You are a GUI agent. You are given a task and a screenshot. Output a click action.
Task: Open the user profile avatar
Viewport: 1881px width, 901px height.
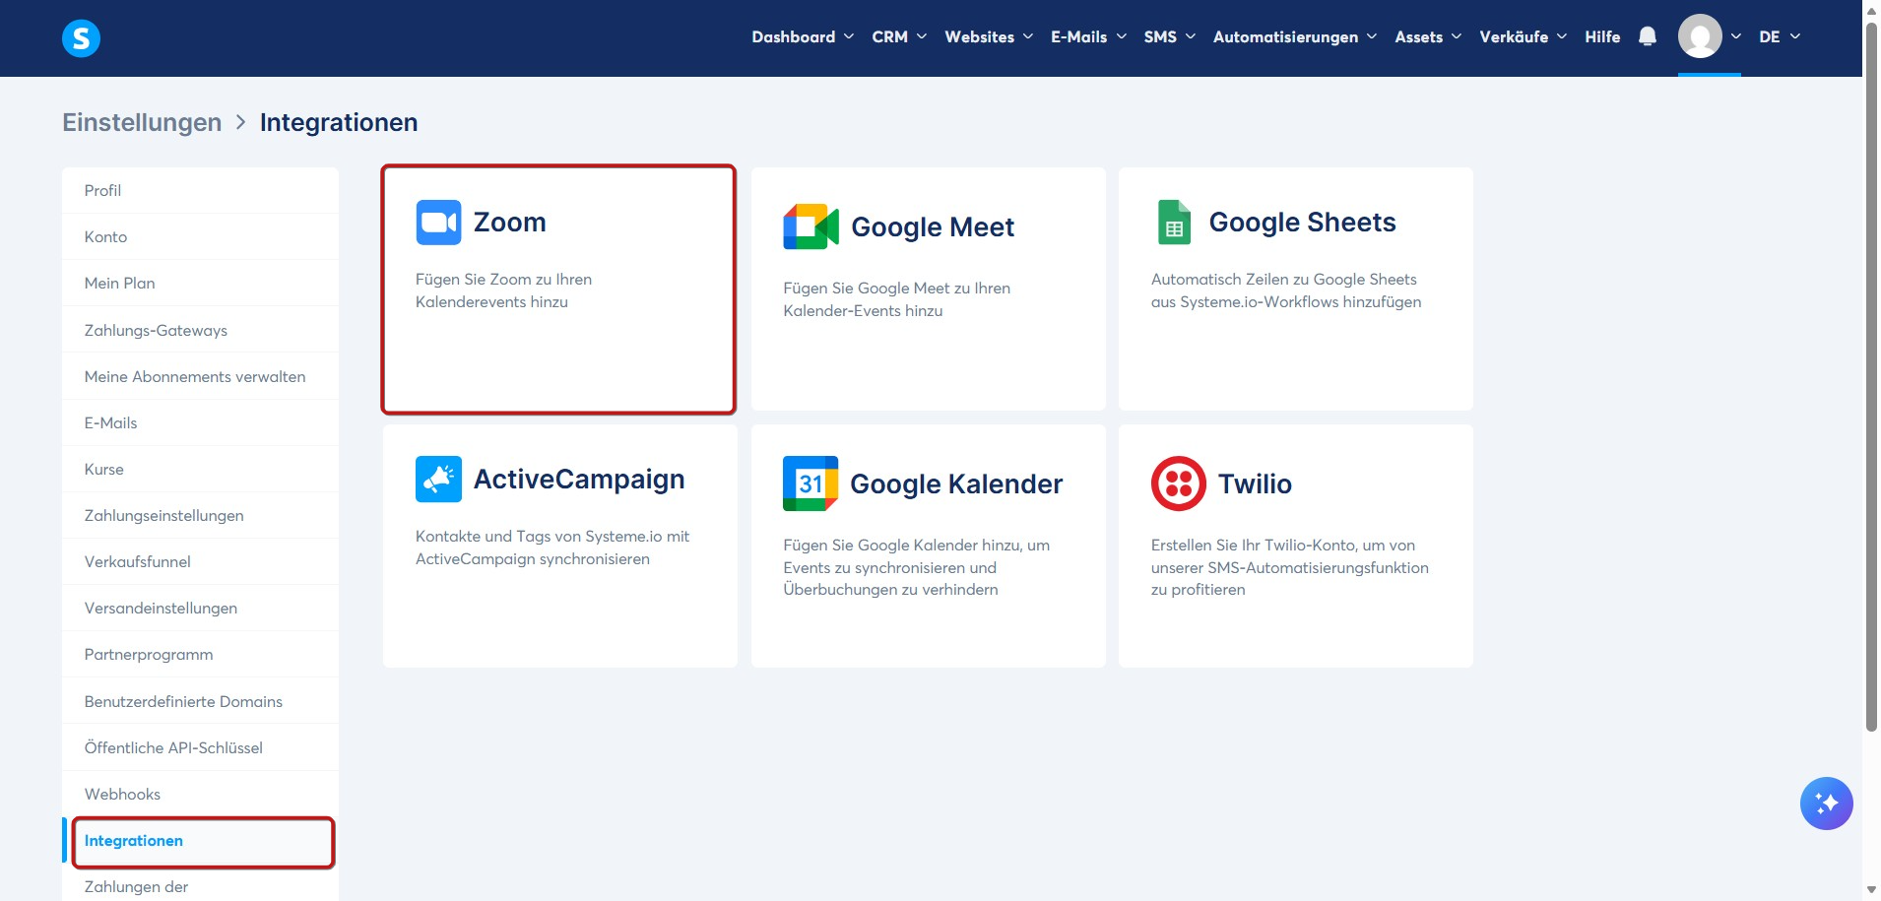click(x=1700, y=36)
